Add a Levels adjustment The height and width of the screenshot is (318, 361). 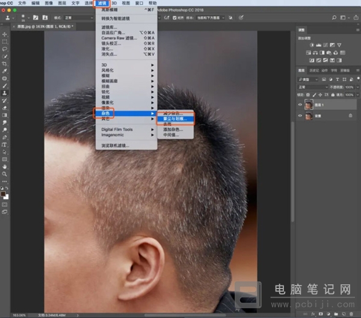pos(319,45)
